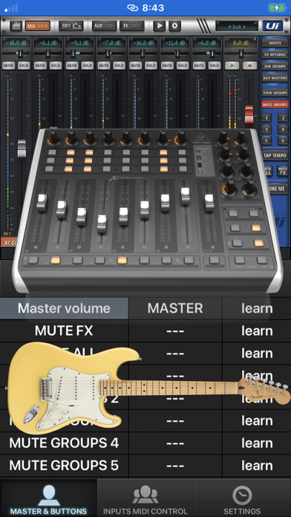Click the channel 1 fader knob
This screenshot has height=517, width=291.
pyautogui.click(x=22, y=149)
